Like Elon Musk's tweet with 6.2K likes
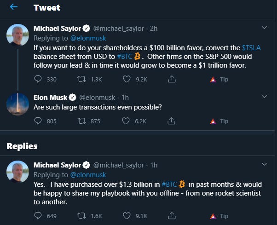 127,121
